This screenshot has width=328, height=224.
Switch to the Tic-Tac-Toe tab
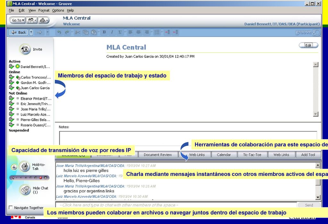click(252, 155)
